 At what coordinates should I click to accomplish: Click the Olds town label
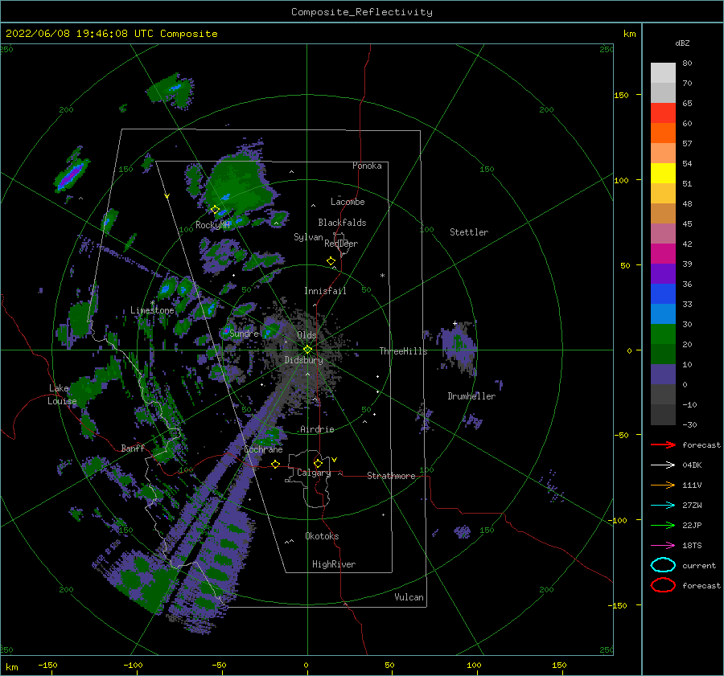pyautogui.click(x=307, y=335)
